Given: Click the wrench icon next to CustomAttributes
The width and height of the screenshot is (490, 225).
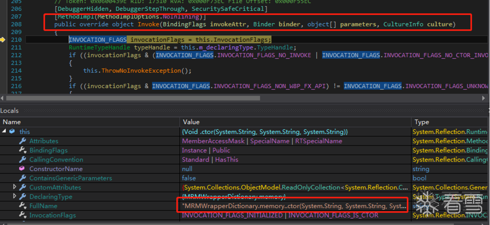Looking at the screenshot, I should (23, 187).
